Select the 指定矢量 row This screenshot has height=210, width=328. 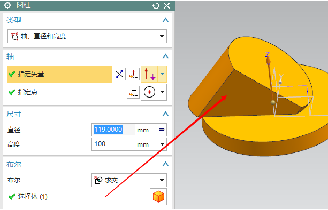[x=59, y=74]
